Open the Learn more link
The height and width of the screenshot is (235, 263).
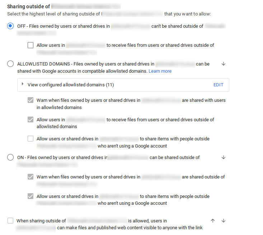(160, 71)
